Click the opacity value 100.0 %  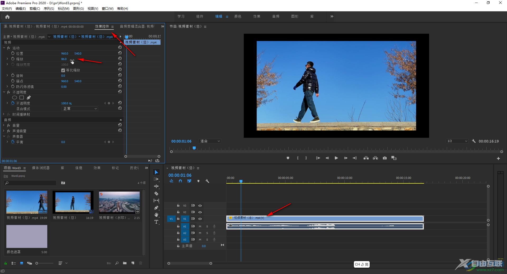[x=66, y=103]
